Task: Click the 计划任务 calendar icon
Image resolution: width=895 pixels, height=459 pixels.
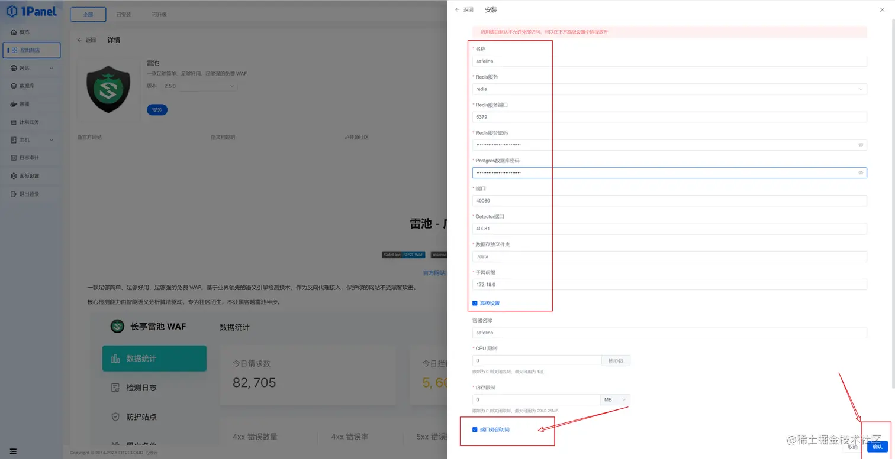Action: (14, 122)
